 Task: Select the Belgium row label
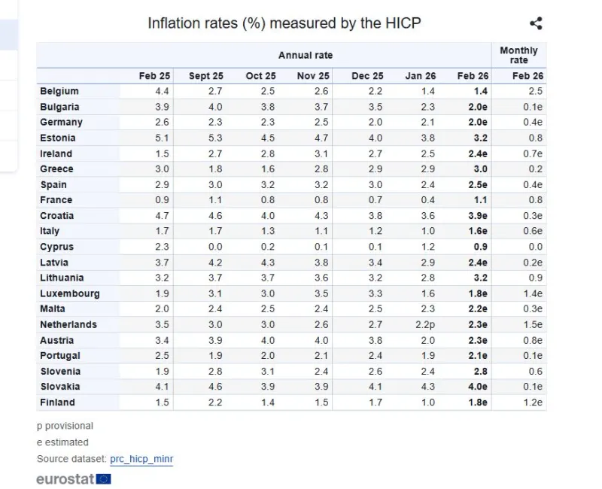59,91
